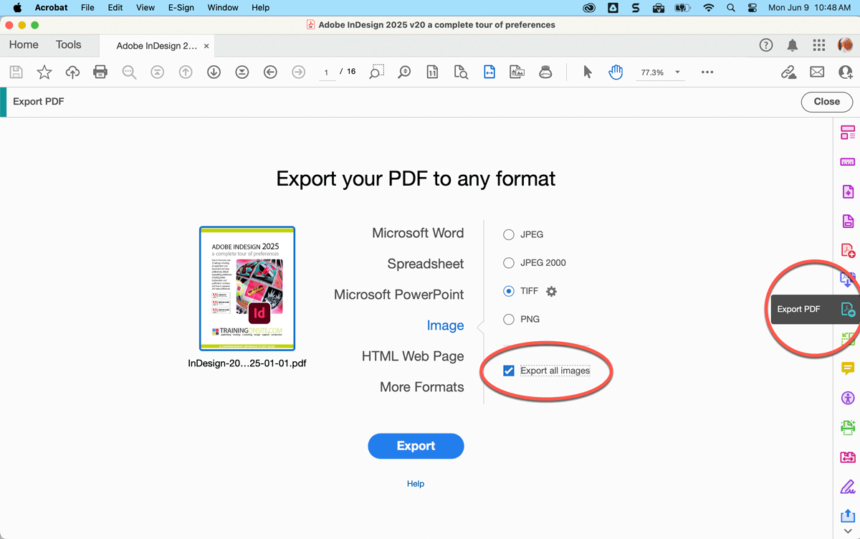Uncheck Export all images checkbox
Viewport: 860px width, 539px height.
pyautogui.click(x=509, y=371)
